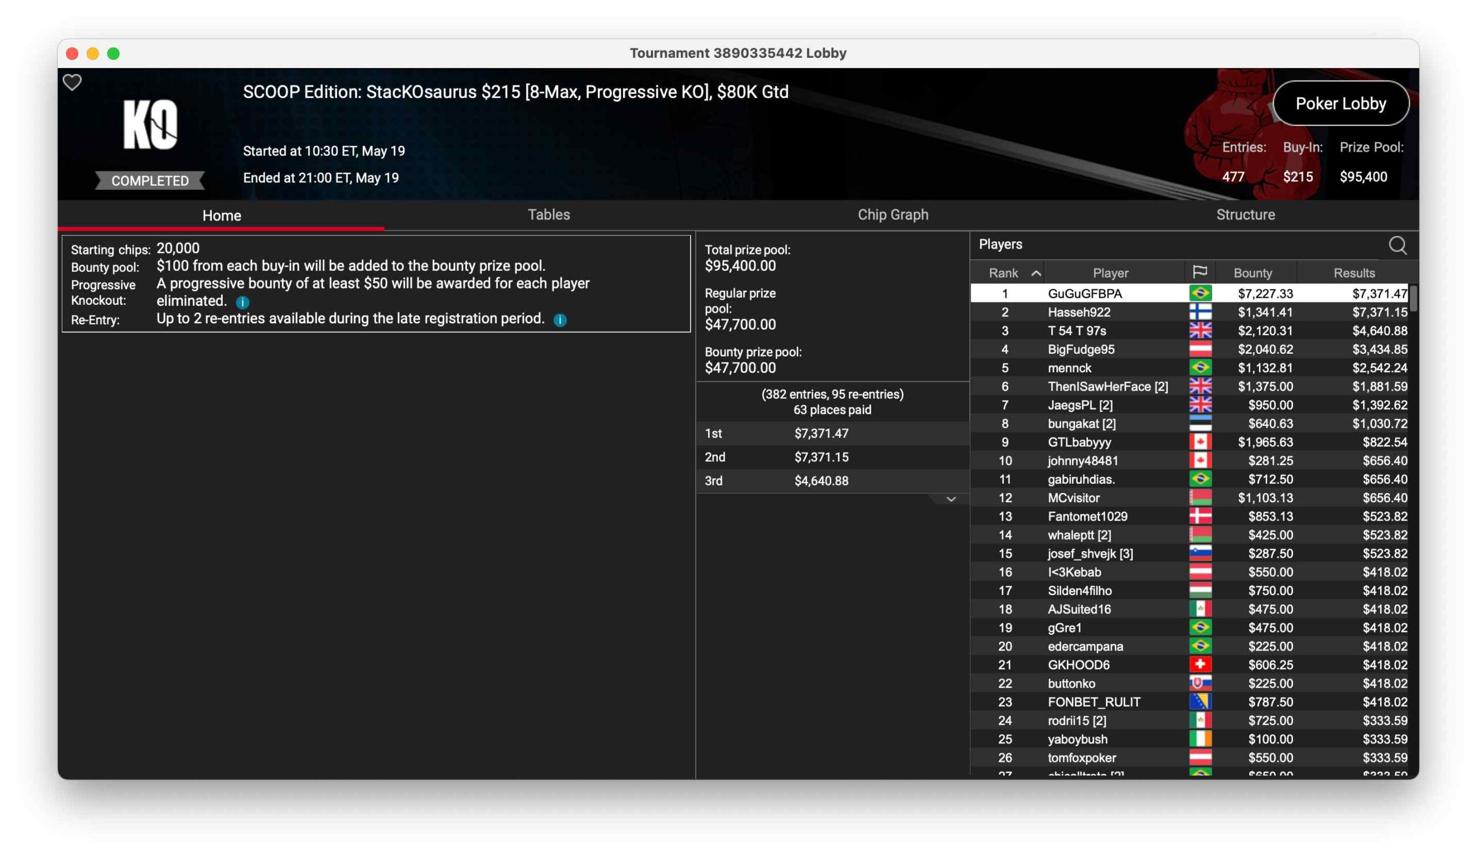Click the heart favorite icon
The image size is (1477, 856).
pyautogui.click(x=72, y=83)
